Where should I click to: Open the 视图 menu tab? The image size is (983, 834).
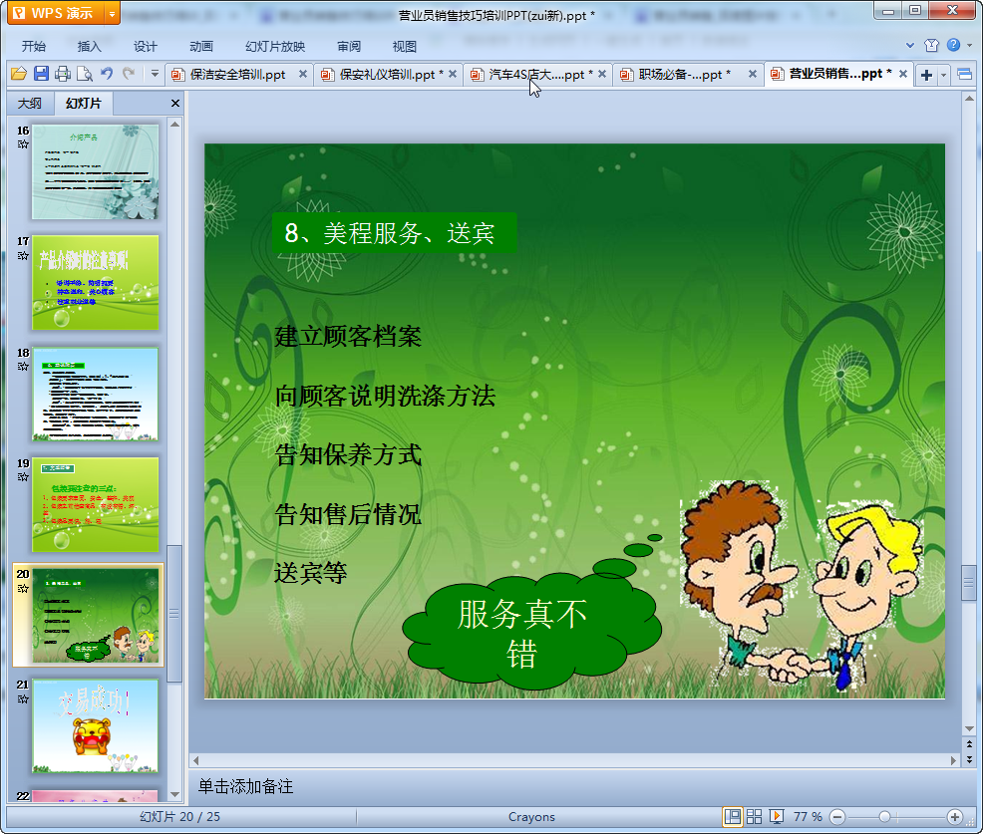405,47
